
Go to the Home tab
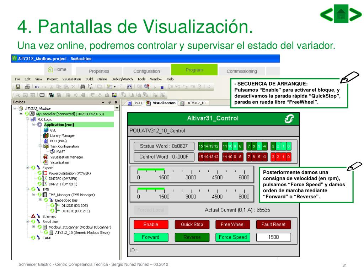(x=58, y=69)
